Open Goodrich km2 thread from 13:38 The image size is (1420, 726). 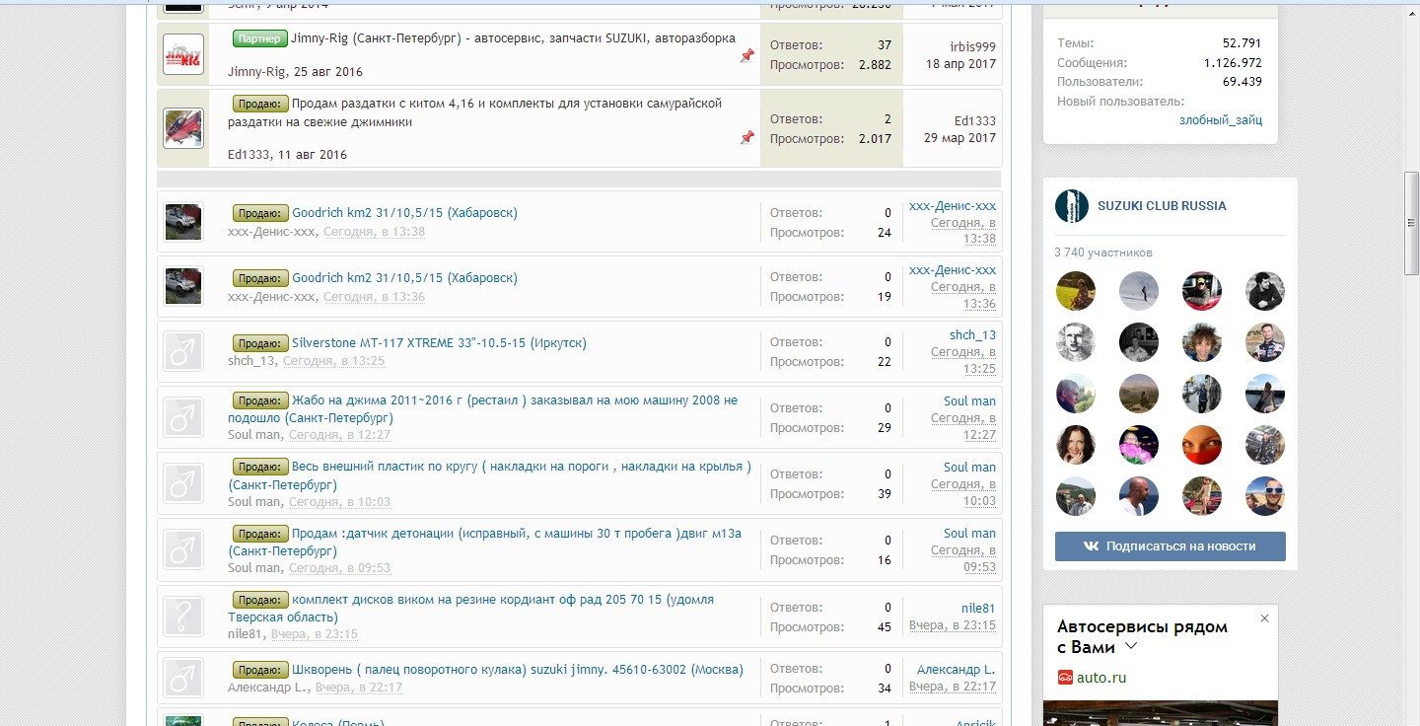tap(404, 213)
